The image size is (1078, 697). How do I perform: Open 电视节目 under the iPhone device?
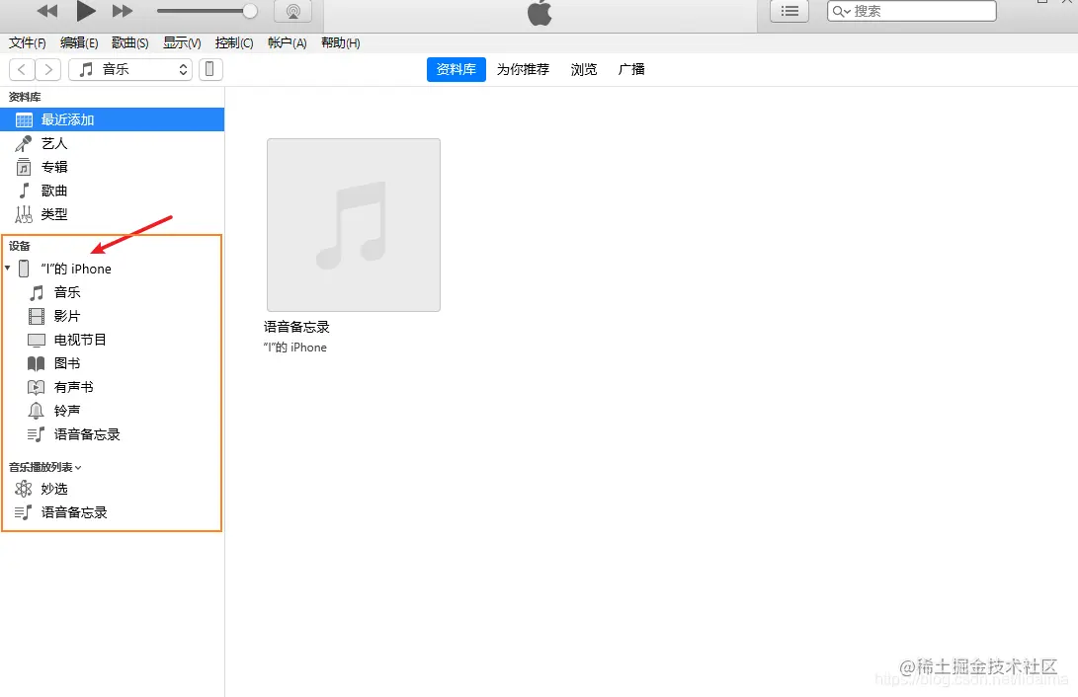tap(112, 340)
